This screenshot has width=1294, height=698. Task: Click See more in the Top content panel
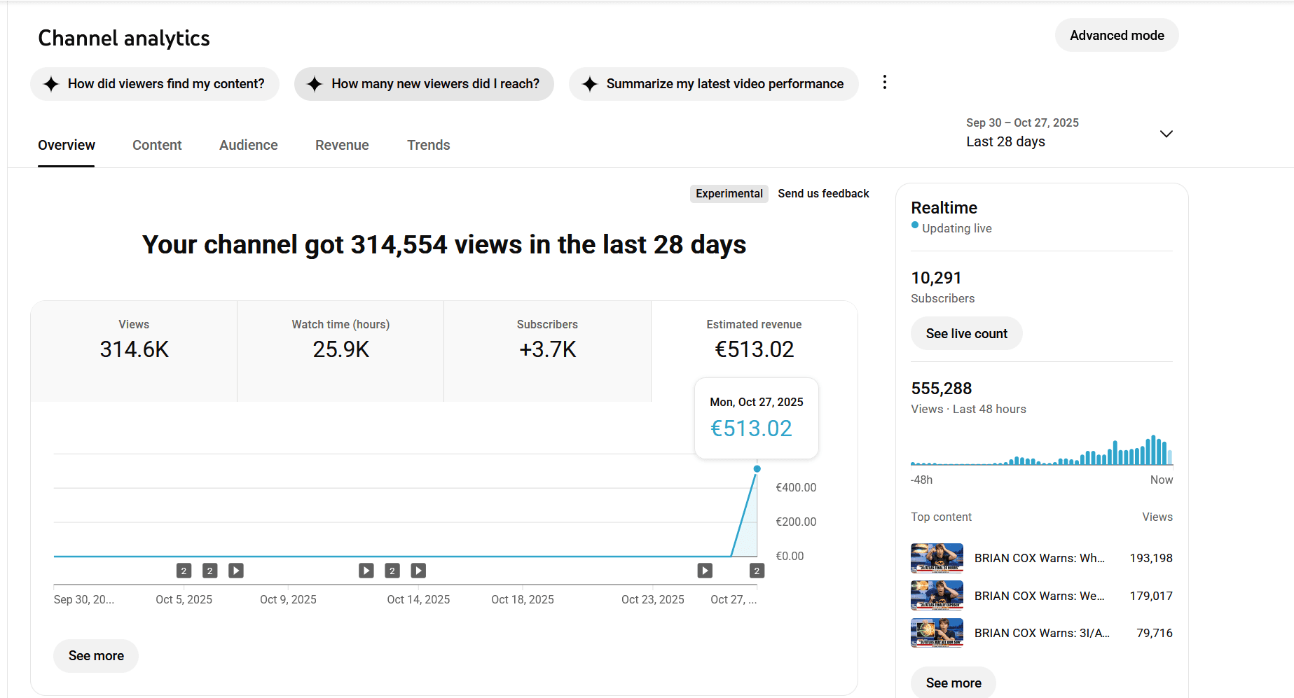[x=952, y=682]
